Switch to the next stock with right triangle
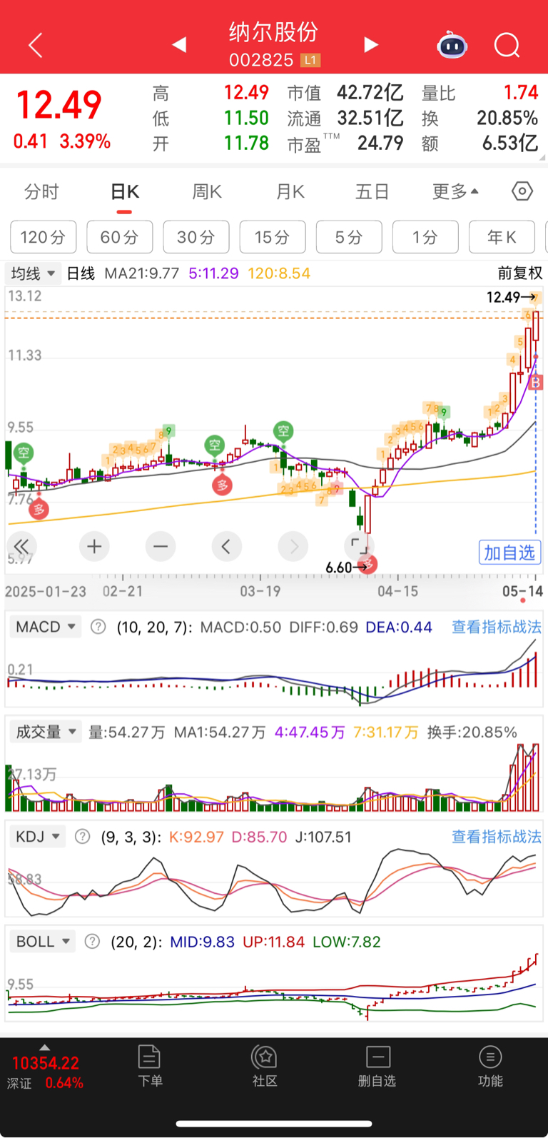 [x=370, y=45]
